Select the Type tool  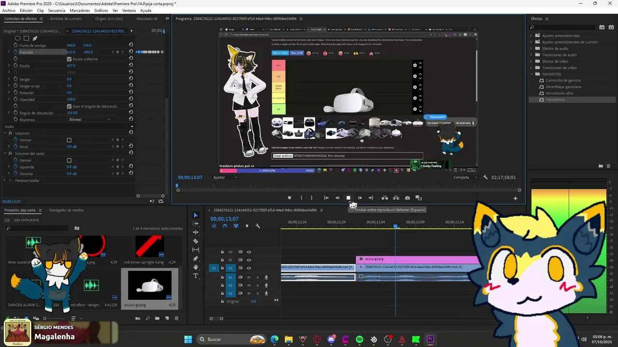point(196,276)
